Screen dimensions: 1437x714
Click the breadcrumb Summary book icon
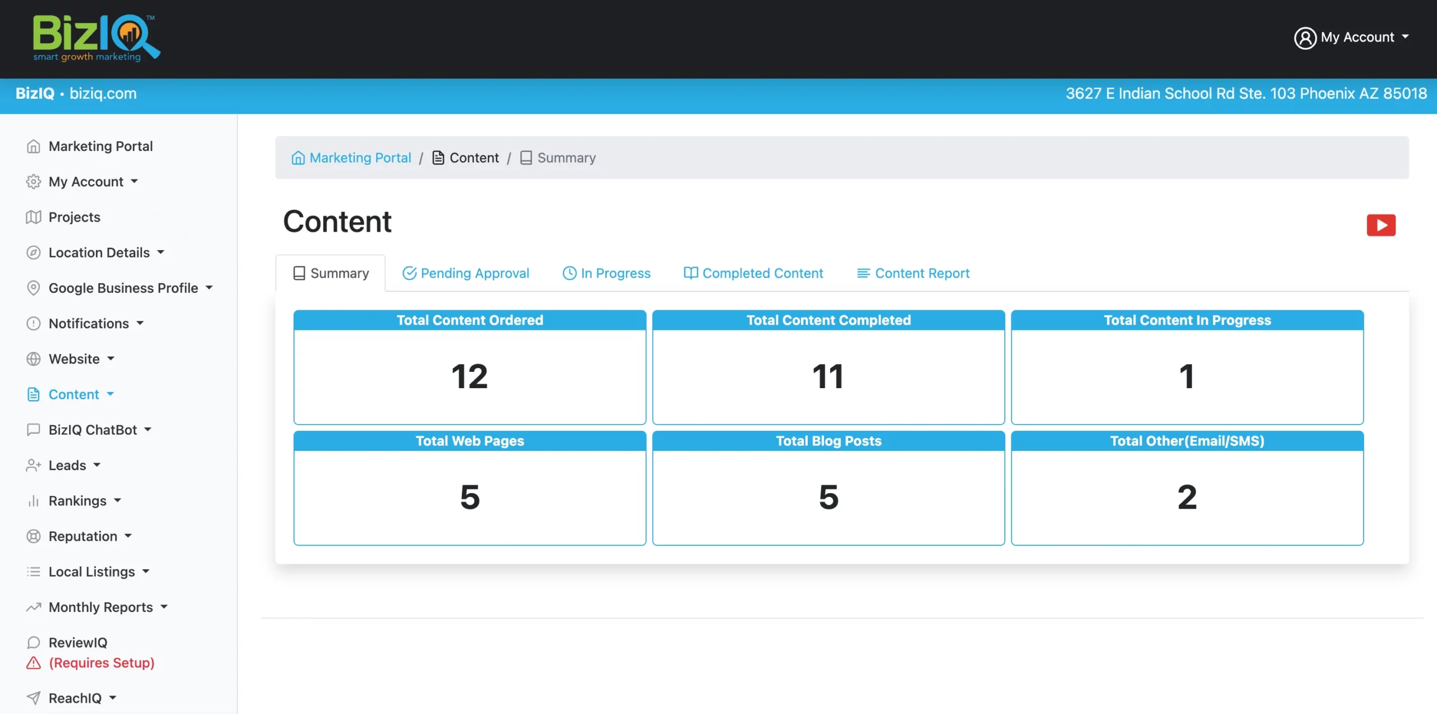pyautogui.click(x=526, y=158)
